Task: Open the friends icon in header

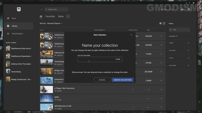Action: tap(182, 9)
